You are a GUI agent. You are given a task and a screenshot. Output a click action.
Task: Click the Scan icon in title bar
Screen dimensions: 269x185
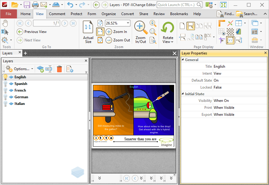click(56, 5)
